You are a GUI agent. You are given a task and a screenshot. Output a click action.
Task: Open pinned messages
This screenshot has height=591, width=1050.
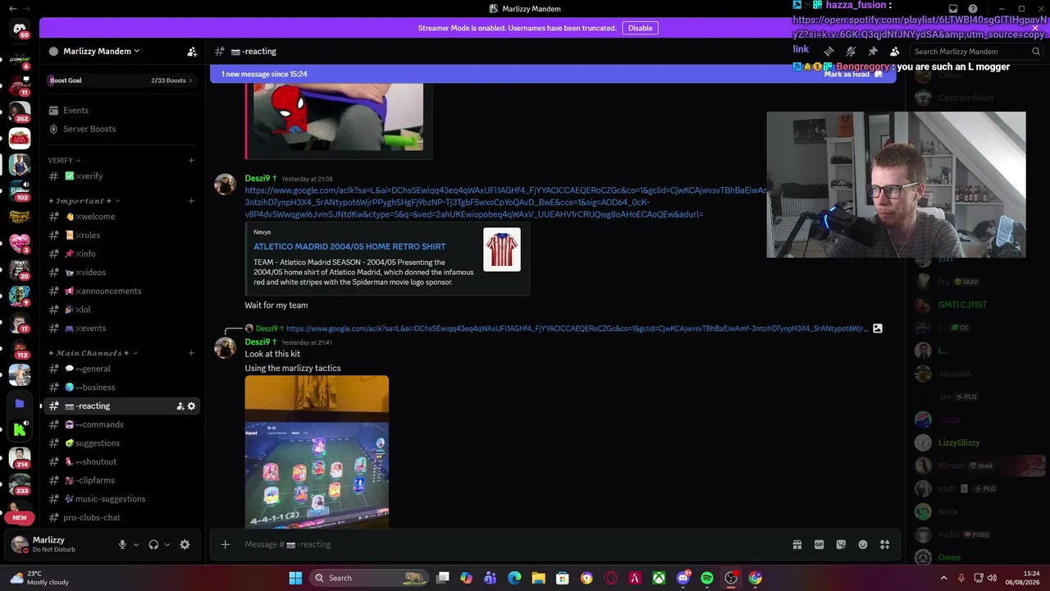click(873, 52)
